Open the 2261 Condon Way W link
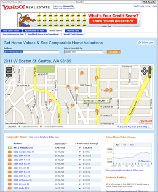This screenshot has height=192, width=158. tap(24, 152)
